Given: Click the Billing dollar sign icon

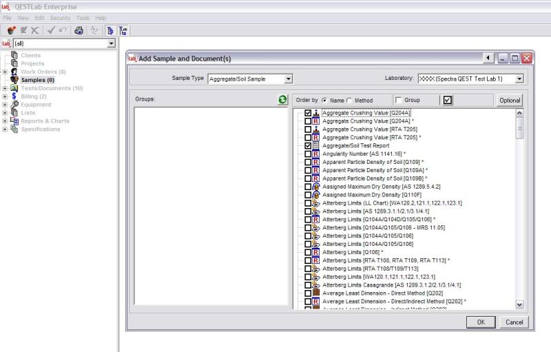Looking at the screenshot, I should 14,96.
